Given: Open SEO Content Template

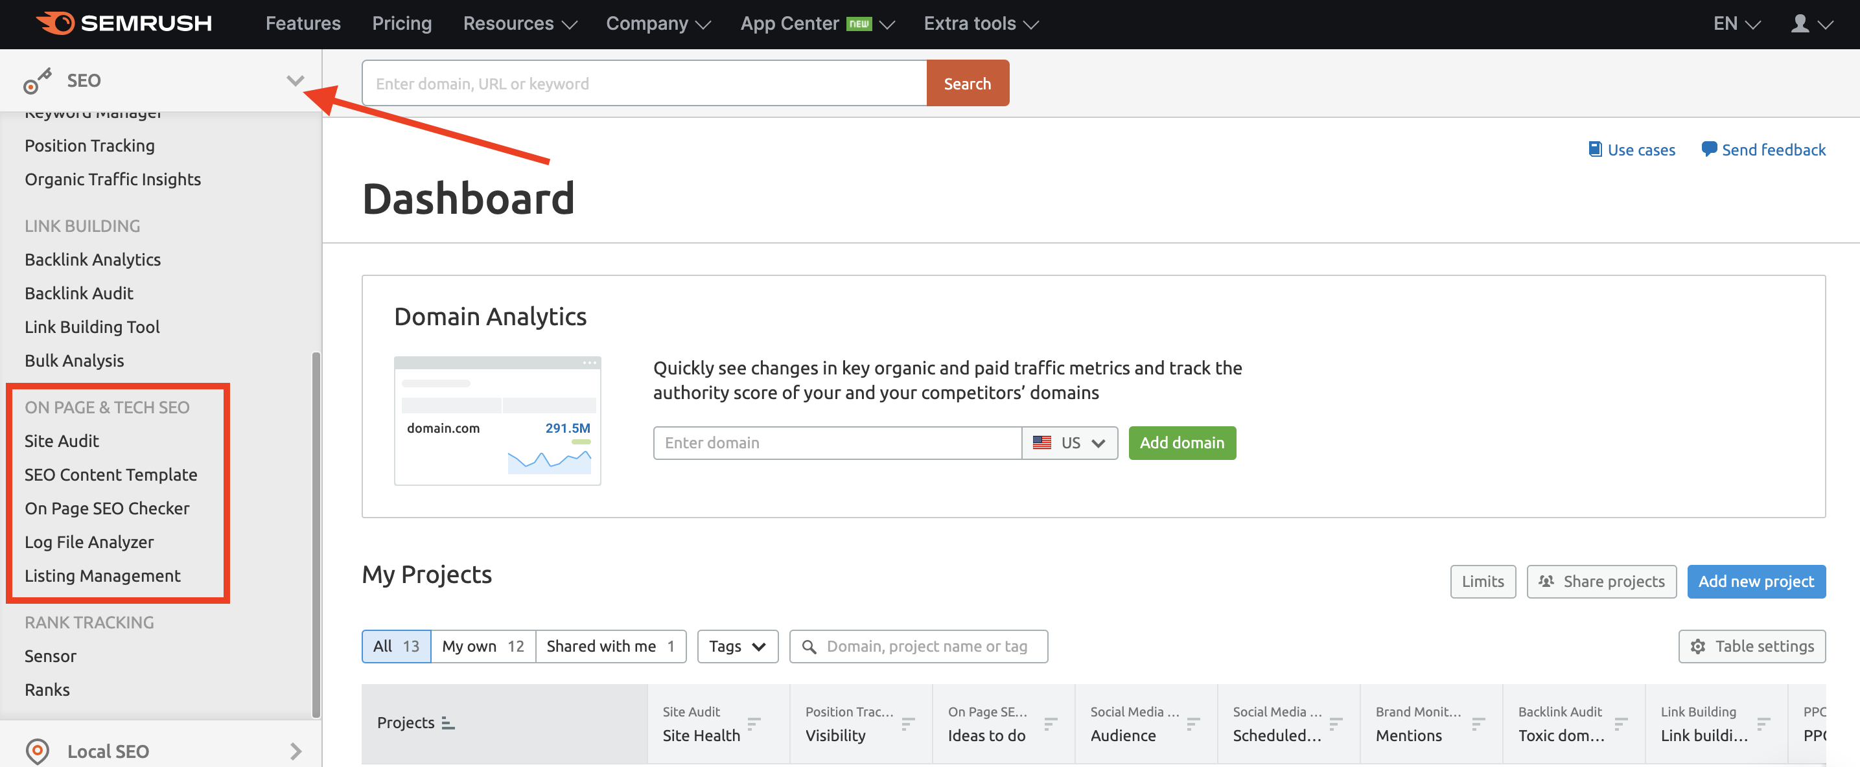Looking at the screenshot, I should point(110,475).
